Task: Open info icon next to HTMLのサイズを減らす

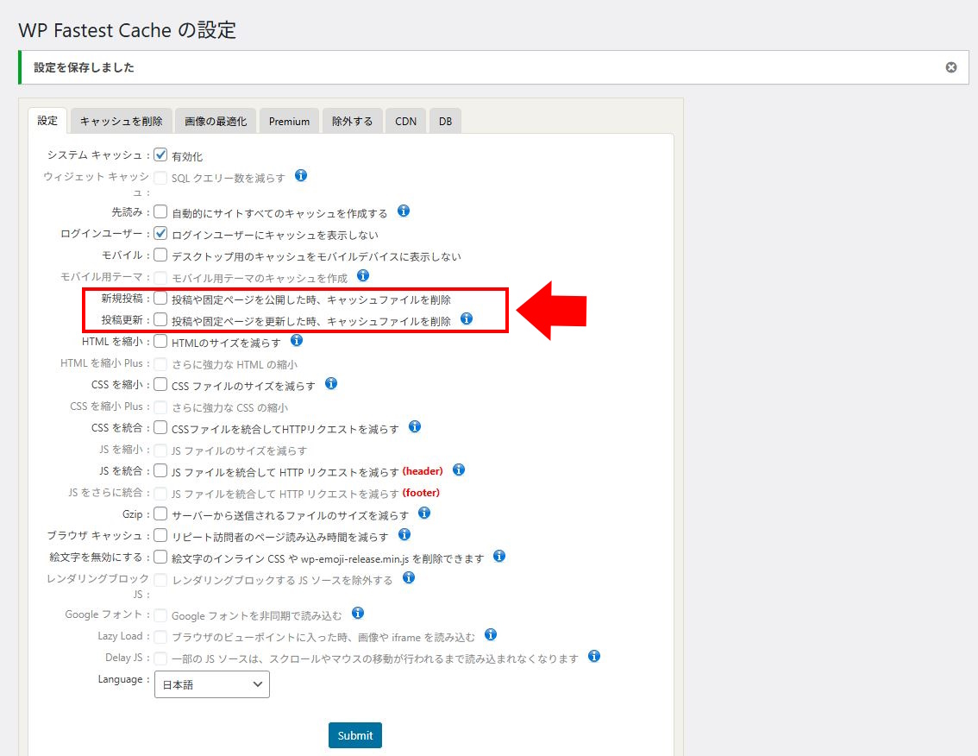Action: point(297,340)
